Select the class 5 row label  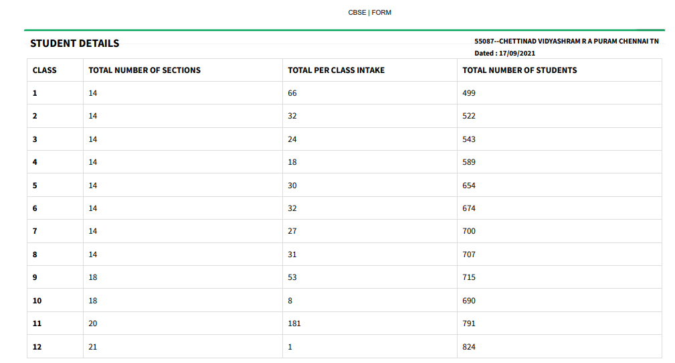click(x=55, y=186)
